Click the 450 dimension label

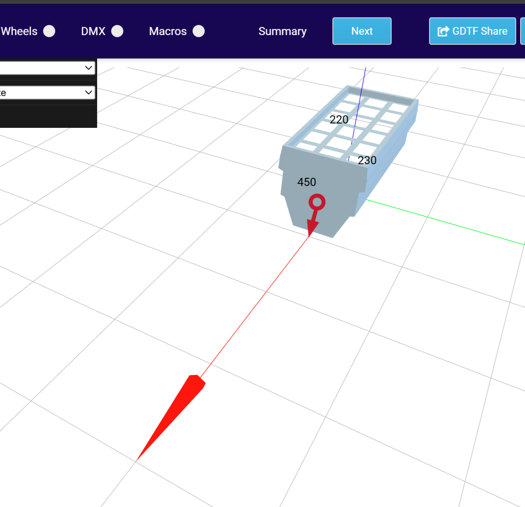[x=306, y=182]
